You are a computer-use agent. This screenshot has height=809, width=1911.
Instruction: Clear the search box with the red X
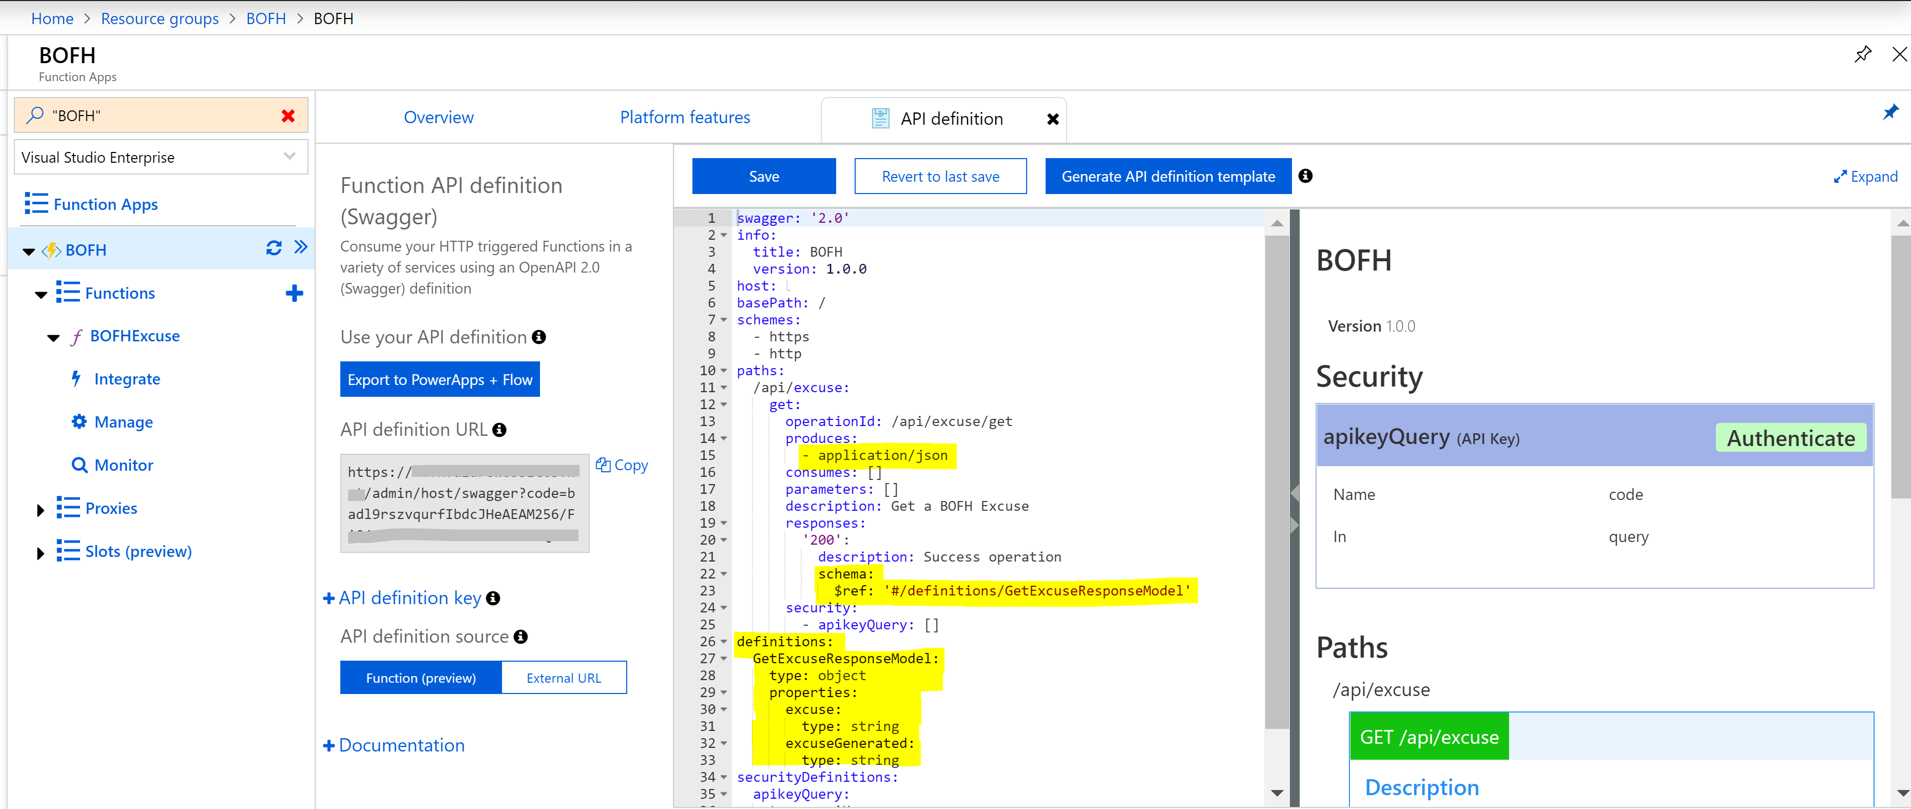[x=288, y=116]
